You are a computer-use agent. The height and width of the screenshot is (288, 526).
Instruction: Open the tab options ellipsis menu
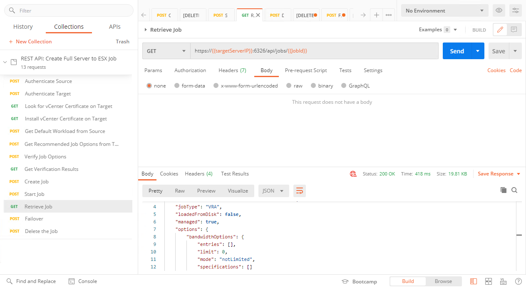[389, 15]
